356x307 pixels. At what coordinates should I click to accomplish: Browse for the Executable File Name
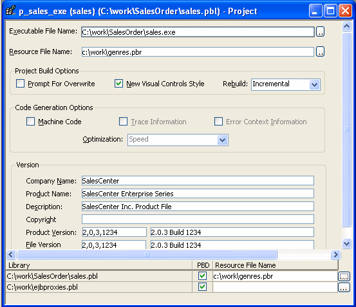(x=320, y=32)
